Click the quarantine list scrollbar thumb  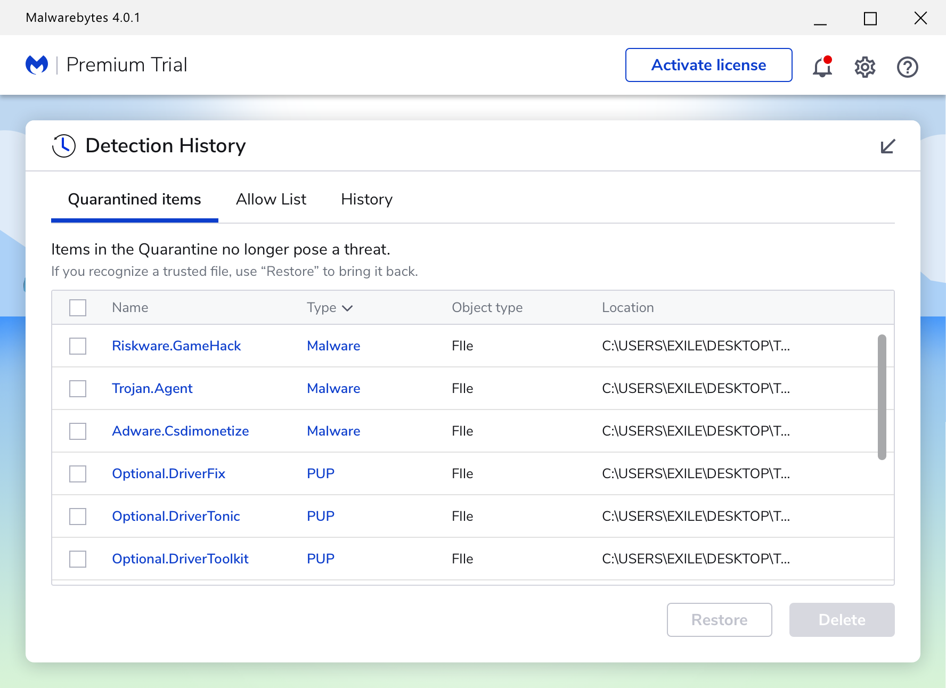(882, 397)
